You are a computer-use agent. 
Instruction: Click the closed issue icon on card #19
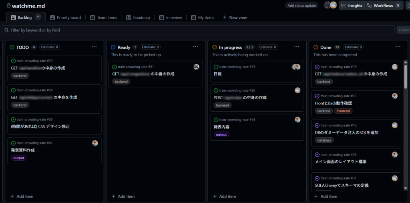317,67
